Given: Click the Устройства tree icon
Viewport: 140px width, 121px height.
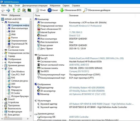Looking at the screenshot, I should pyautogui.click(x=6, y=102).
